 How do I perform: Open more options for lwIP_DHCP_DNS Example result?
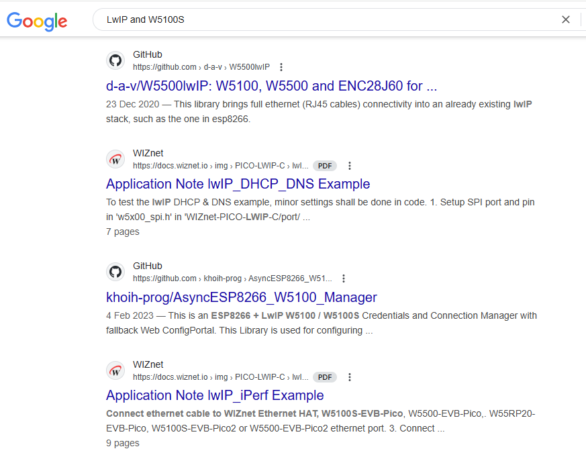point(350,166)
